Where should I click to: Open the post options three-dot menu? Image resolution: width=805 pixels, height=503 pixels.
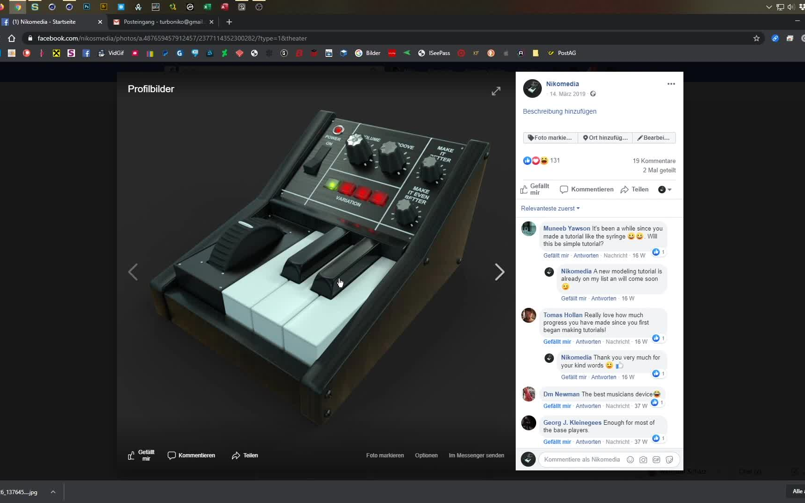pos(671,84)
